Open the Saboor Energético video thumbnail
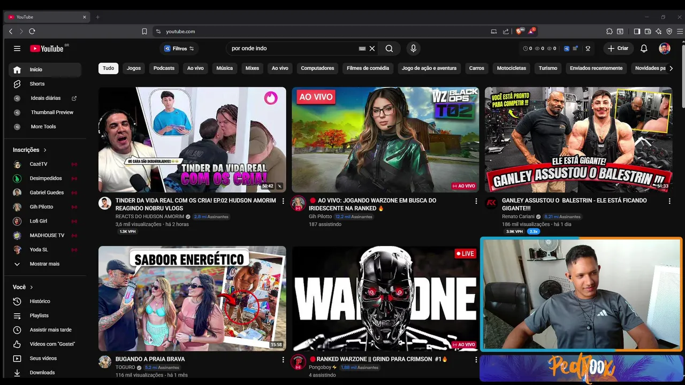685x385 pixels. click(192, 298)
